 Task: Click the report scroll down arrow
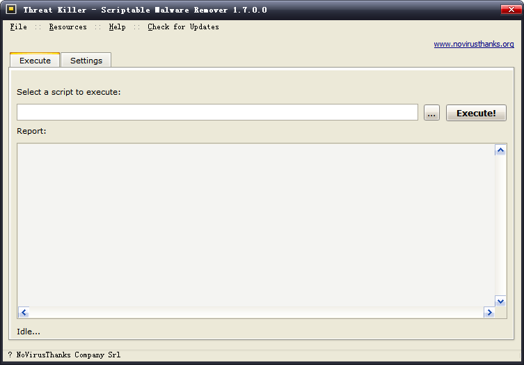500,300
